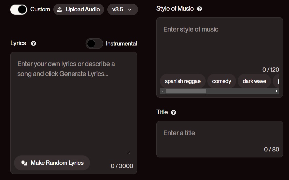Open the v3.5 model version dropdown
The width and height of the screenshot is (289, 180).
[123, 9]
